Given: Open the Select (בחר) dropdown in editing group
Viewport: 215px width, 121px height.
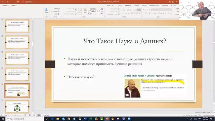Looking at the screenshot, I should [x=56, y=14].
